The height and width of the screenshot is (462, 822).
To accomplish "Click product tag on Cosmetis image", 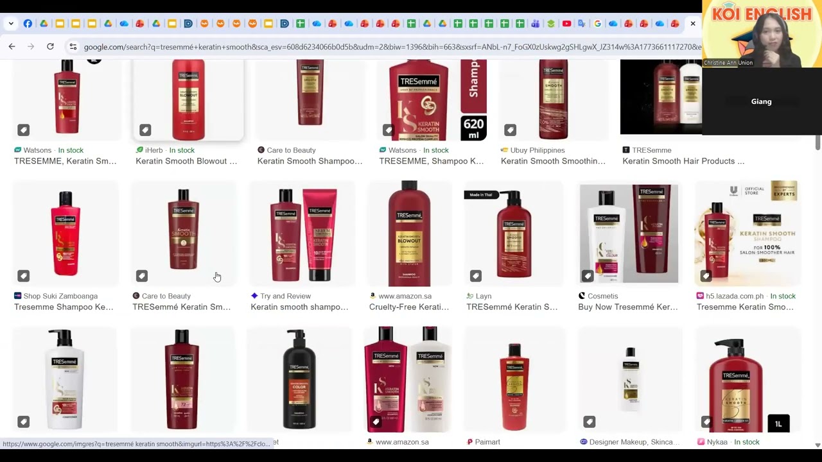I will click(x=588, y=276).
